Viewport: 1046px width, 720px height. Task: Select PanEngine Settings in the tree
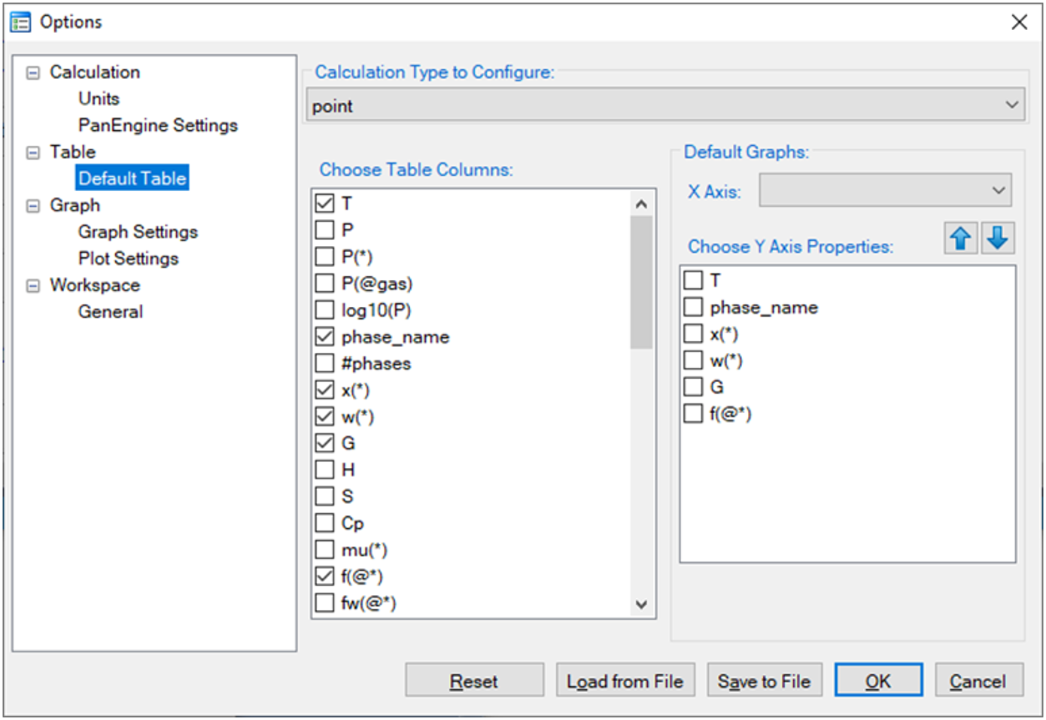pyautogui.click(x=157, y=126)
